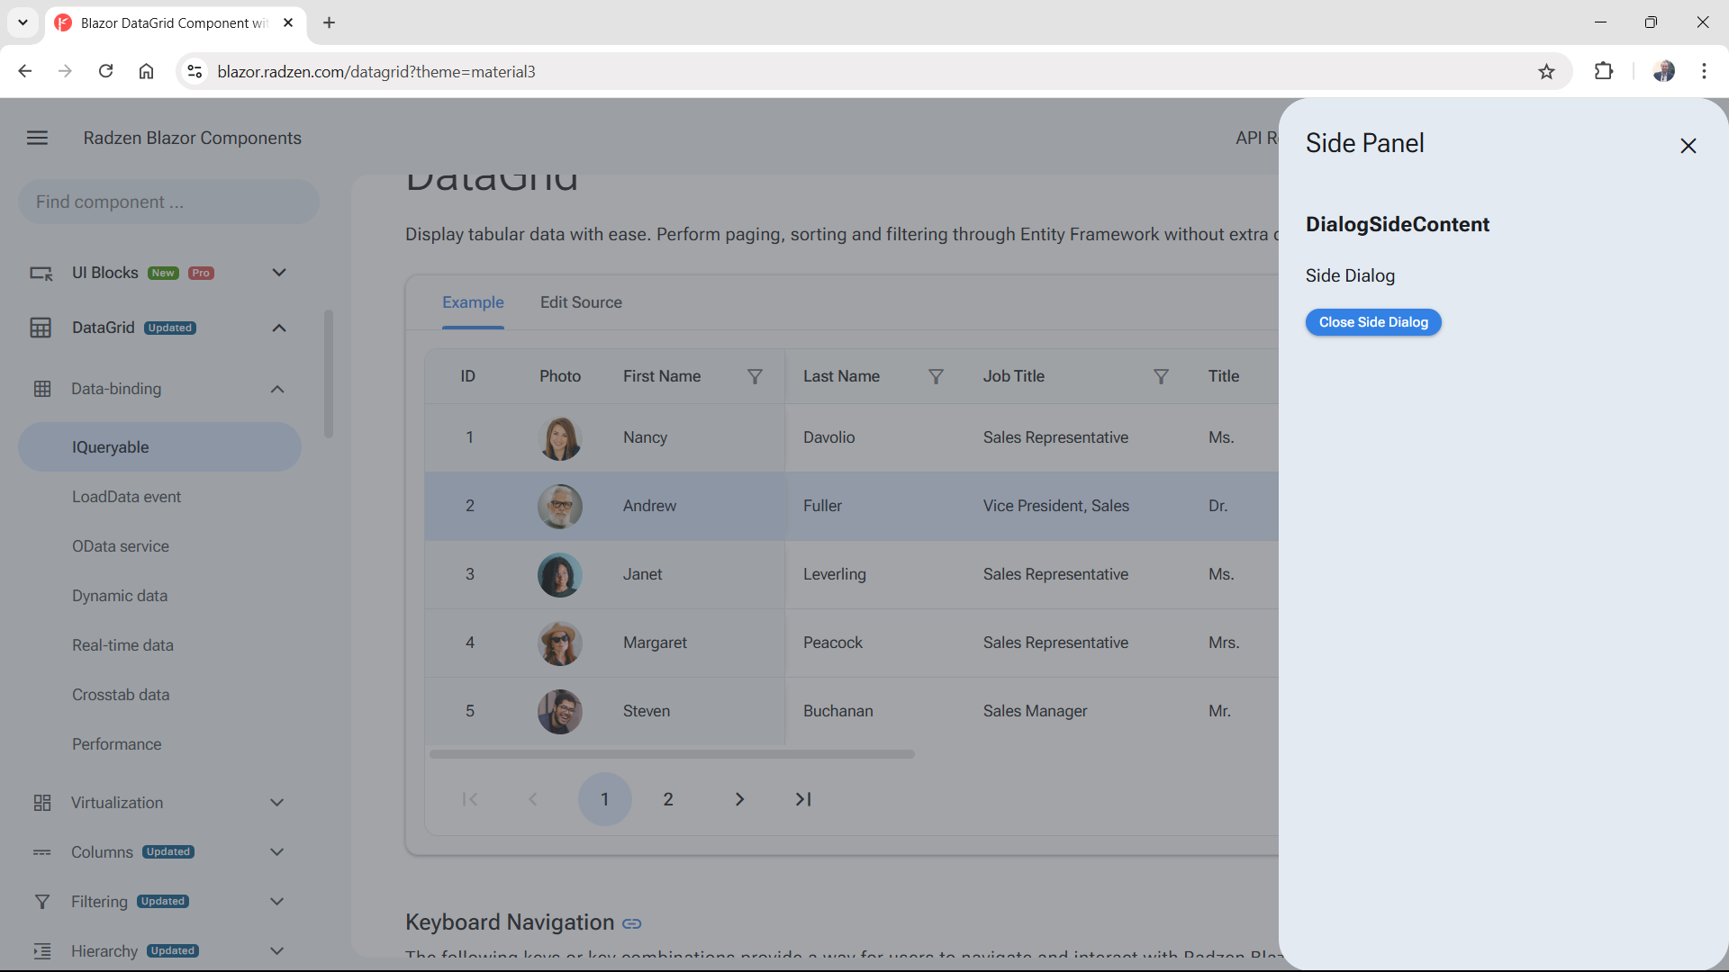1729x972 pixels.
Task: Expand the Columns section
Action: tap(276, 851)
